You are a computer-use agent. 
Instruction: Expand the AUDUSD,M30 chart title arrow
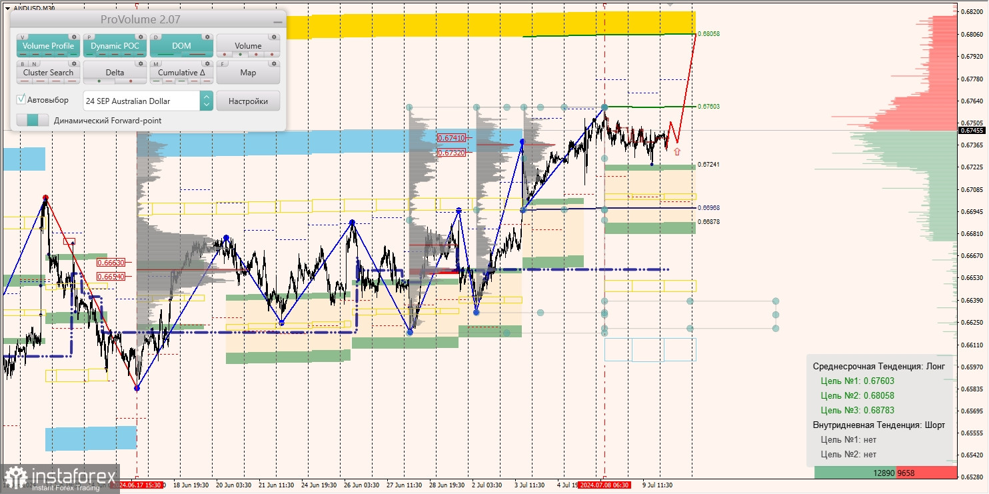click(7, 8)
